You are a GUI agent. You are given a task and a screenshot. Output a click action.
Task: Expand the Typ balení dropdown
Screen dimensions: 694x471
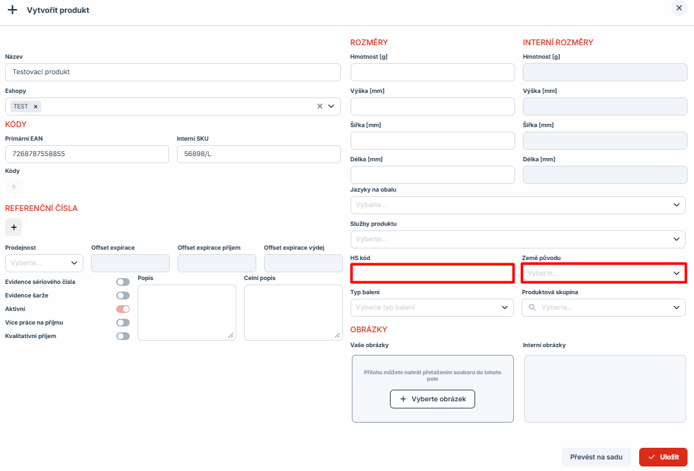click(x=432, y=308)
